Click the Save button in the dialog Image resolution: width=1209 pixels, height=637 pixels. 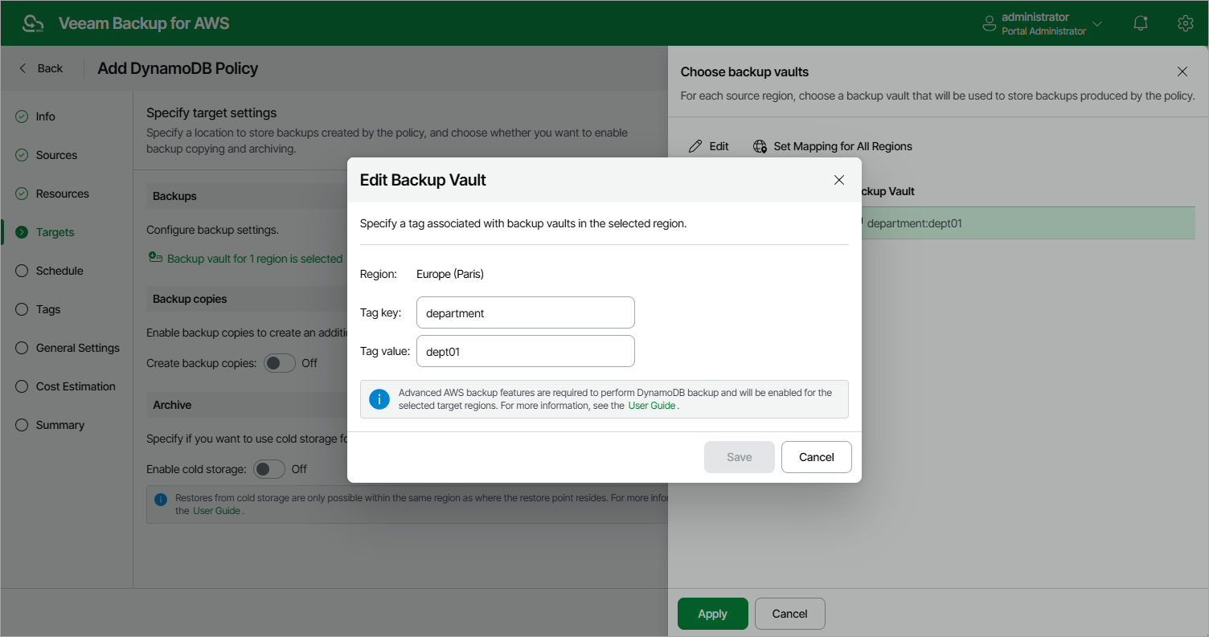click(x=740, y=457)
